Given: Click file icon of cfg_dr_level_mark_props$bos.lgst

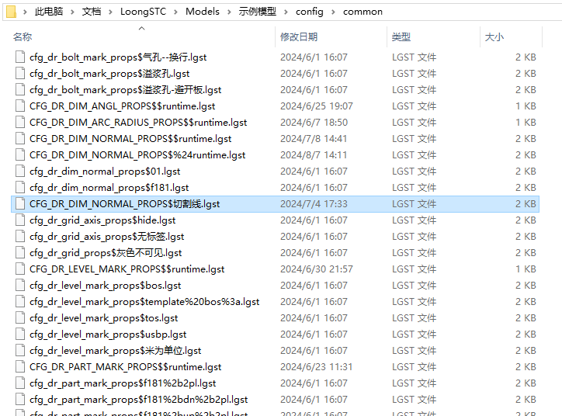Looking at the screenshot, I should tap(20, 286).
